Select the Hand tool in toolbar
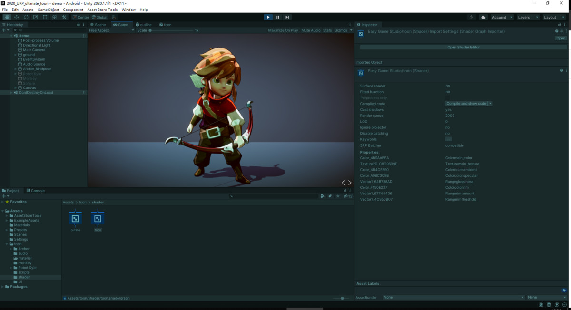 [7, 17]
